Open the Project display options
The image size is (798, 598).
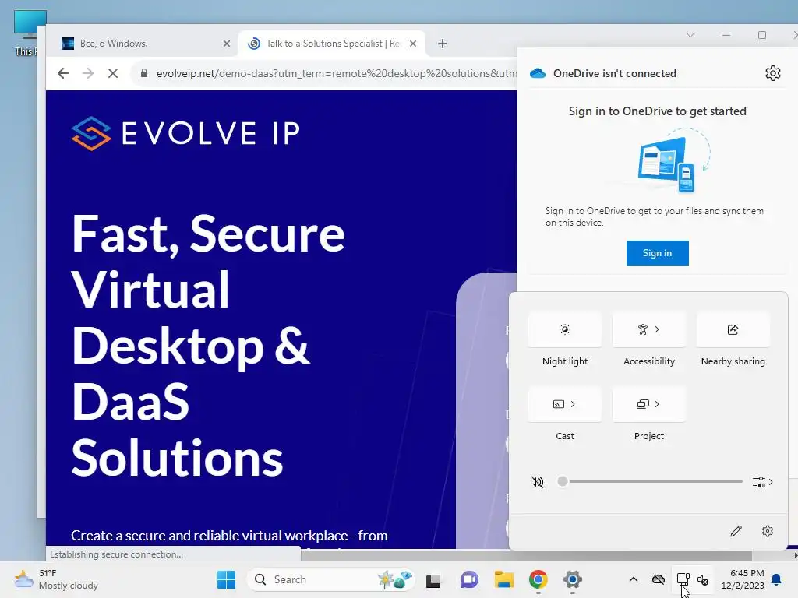point(649,404)
